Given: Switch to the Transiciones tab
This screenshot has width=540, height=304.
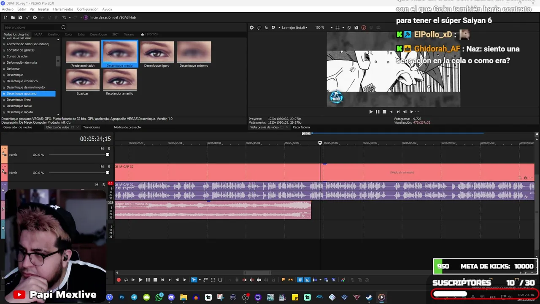Looking at the screenshot, I should coord(92,127).
